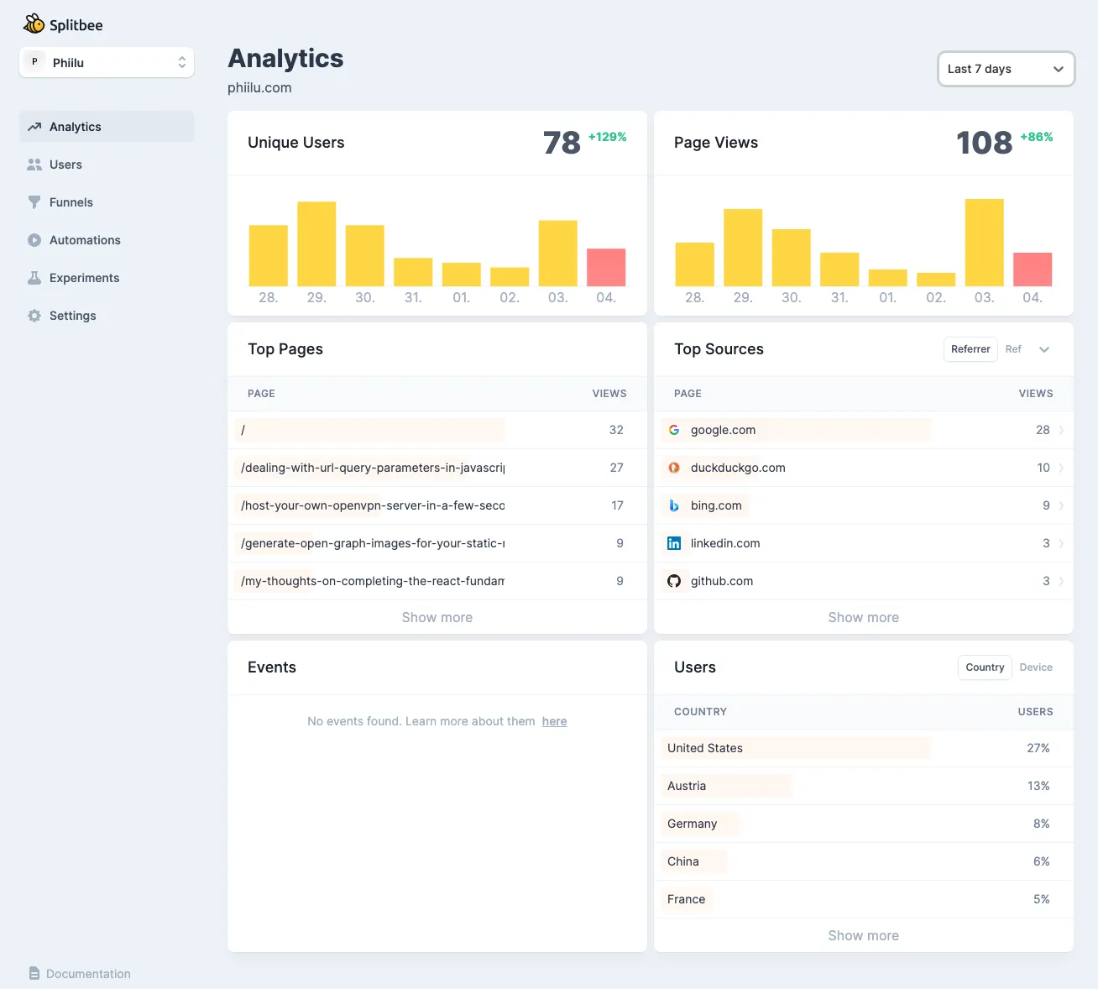Click the Splitbee bee logo icon
The image size is (1098, 989).
(34, 24)
